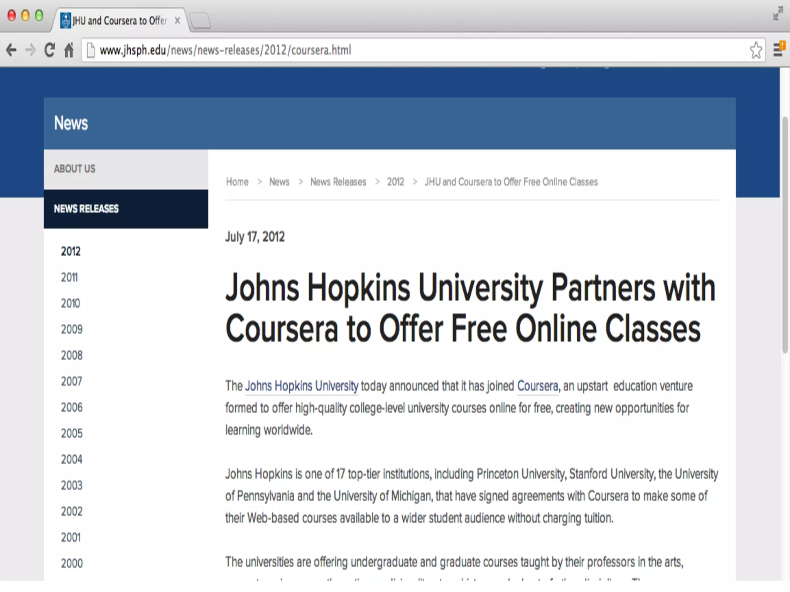Select the NEWS RELEASES sidebar section
790x592 pixels.
[86, 209]
